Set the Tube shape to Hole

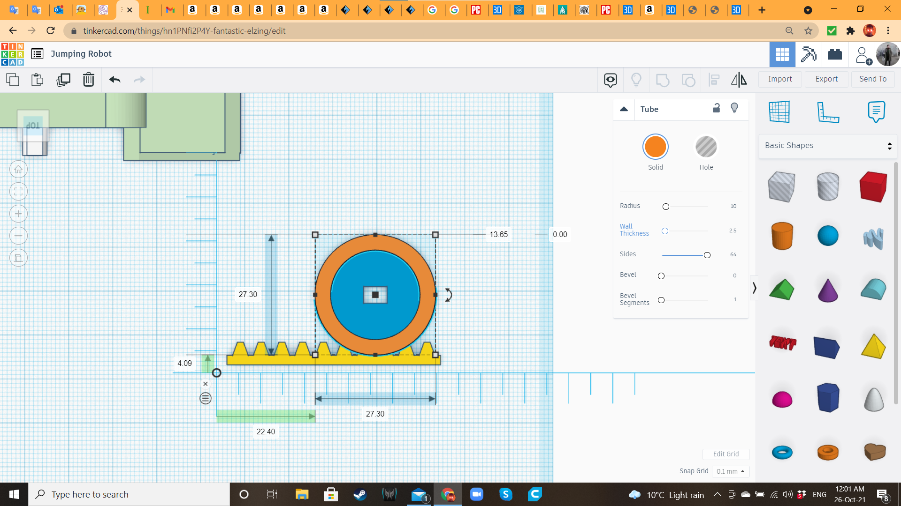pos(706,147)
